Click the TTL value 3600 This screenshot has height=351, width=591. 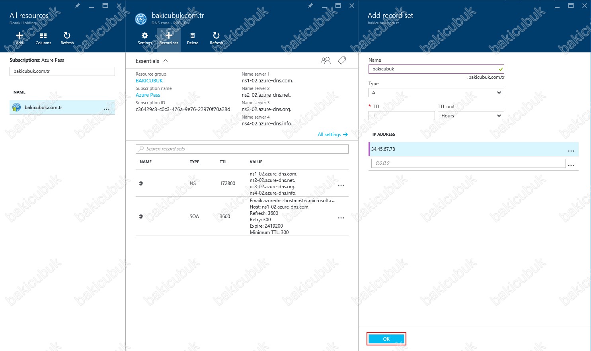[225, 216]
